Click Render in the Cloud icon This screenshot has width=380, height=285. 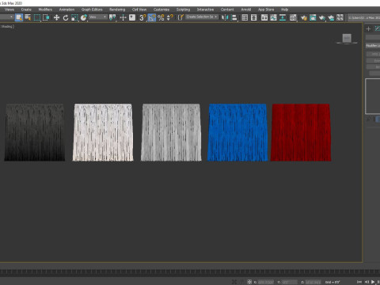point(331,17)
